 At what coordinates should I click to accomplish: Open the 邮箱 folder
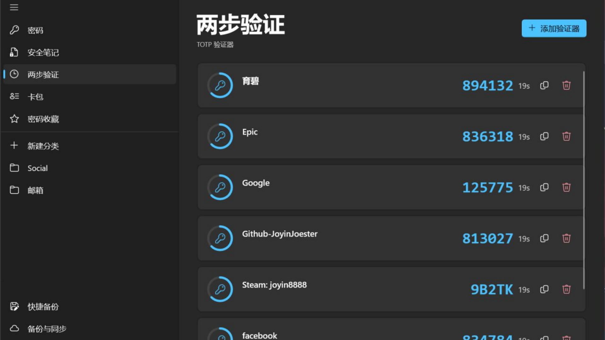(89, 190)
